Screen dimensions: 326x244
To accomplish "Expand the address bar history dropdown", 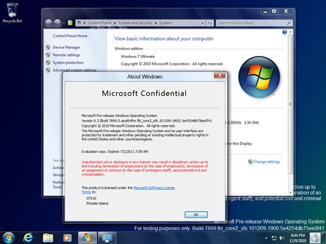I will (x=202, y=23).
